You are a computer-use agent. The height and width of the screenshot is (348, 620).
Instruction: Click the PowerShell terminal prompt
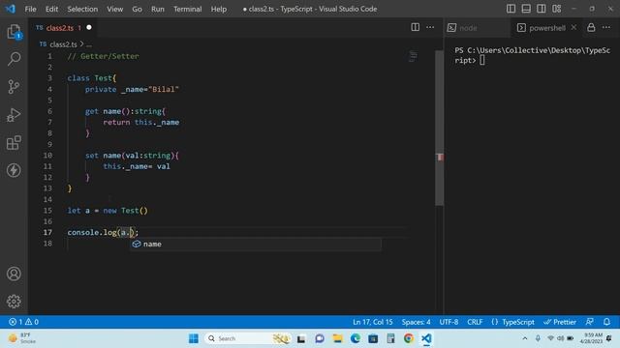[532, 55]
